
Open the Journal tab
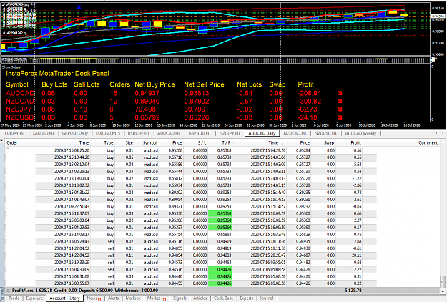point(267,298)
